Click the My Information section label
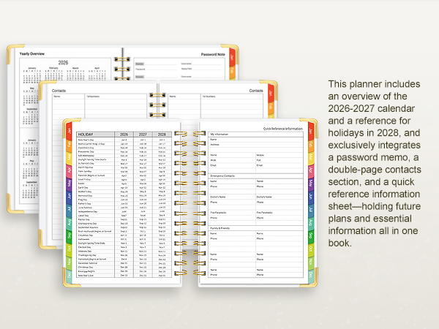 (x=219, y=135)
